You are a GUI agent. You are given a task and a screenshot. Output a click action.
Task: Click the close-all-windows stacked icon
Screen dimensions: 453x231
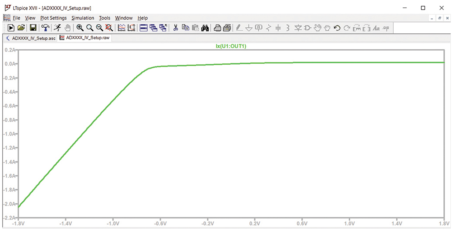pyautogui.click(x=163, y=28)
